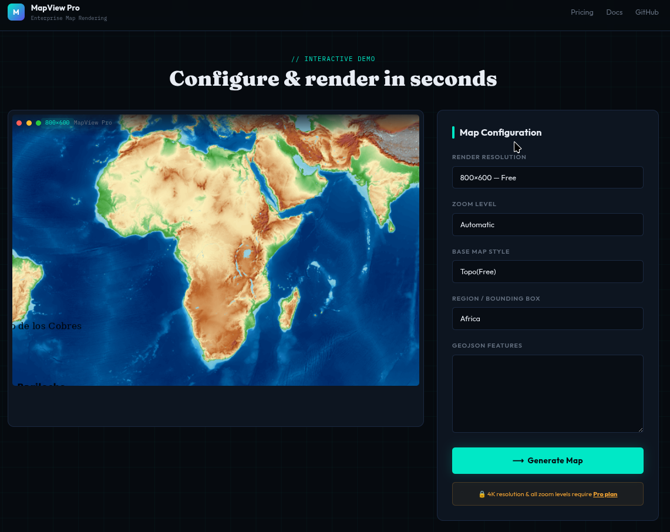This screenshot has height=532, width=670.
Task: Click the 800×600 label in preview bar
Action: [x=57, y=123]
